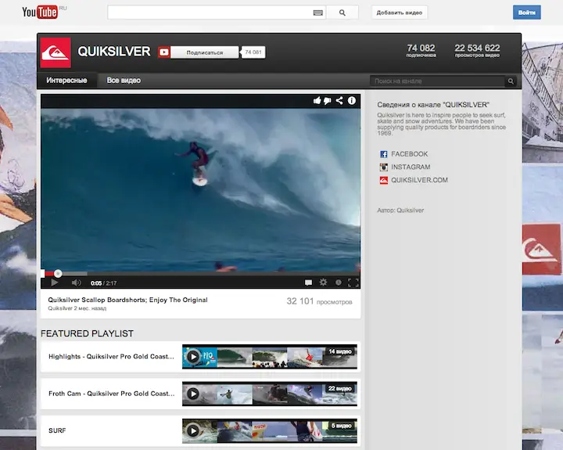Play the video
The width and height of the screenshot is (563, 450).
tap(55, 283)
